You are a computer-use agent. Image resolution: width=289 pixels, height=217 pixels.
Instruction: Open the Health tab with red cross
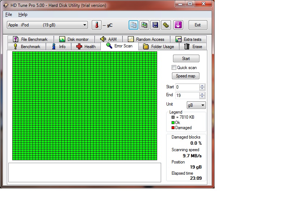pos(86,47)
